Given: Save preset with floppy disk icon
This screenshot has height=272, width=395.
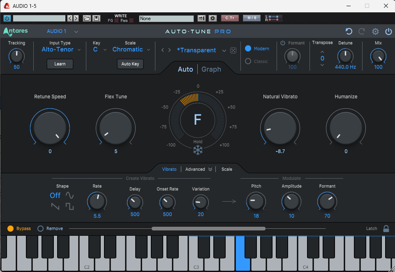Looking at the screenshot, I should (x=96, y=18).
